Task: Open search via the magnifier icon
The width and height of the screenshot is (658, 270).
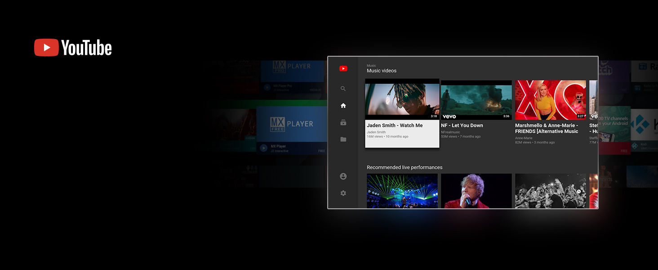Action: pos(343,89)
